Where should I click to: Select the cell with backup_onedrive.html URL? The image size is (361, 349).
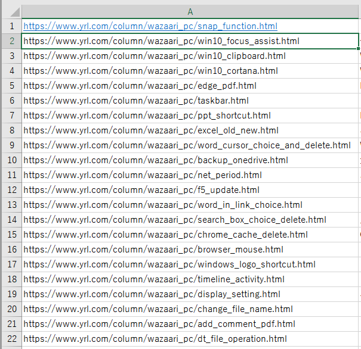pyautogui.click(x=190, y=160)
